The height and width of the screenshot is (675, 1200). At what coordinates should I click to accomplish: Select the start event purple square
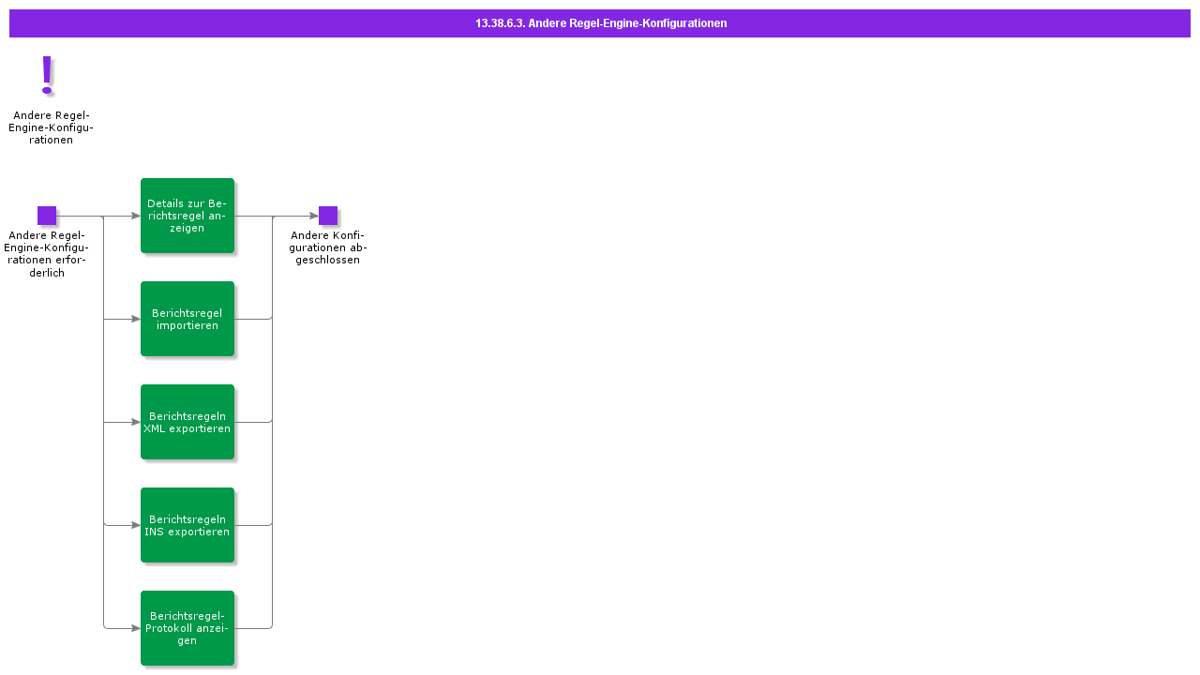pos(47,216)
